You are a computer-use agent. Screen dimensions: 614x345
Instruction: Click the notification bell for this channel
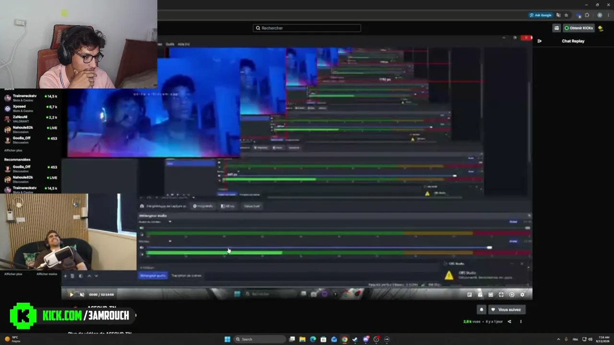tap(482, 310)
